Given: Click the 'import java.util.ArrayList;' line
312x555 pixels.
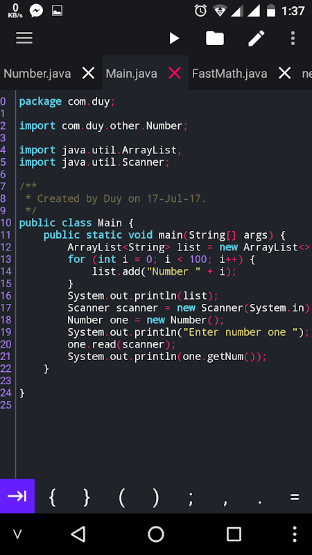Looking at the screenshot, I should pos(101,150).
